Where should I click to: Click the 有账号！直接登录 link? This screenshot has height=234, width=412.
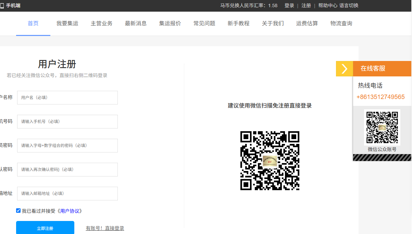click(105, 228)
